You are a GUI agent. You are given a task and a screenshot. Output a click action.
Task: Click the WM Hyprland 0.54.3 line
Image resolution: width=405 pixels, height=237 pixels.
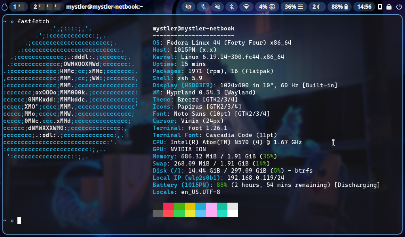coord(204,92)
